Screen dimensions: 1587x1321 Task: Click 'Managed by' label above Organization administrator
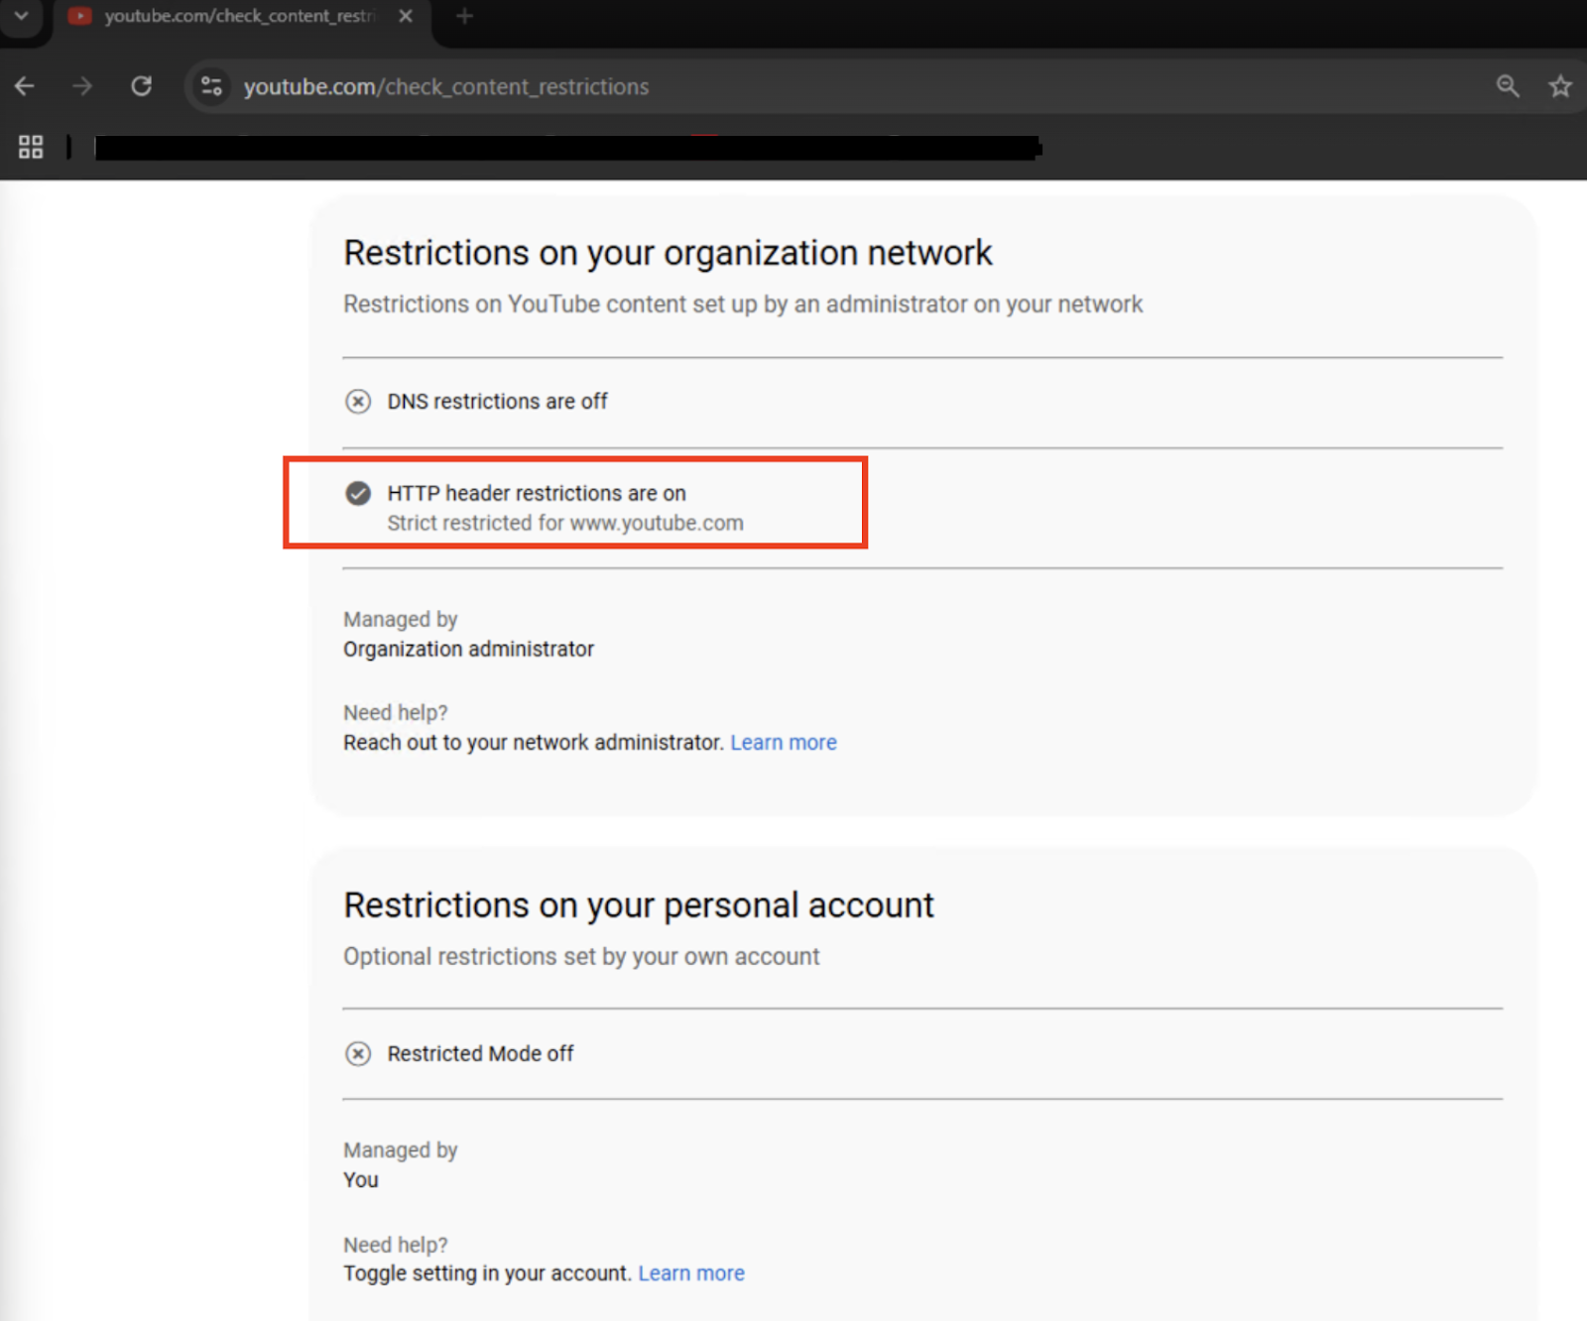[400, 619]
